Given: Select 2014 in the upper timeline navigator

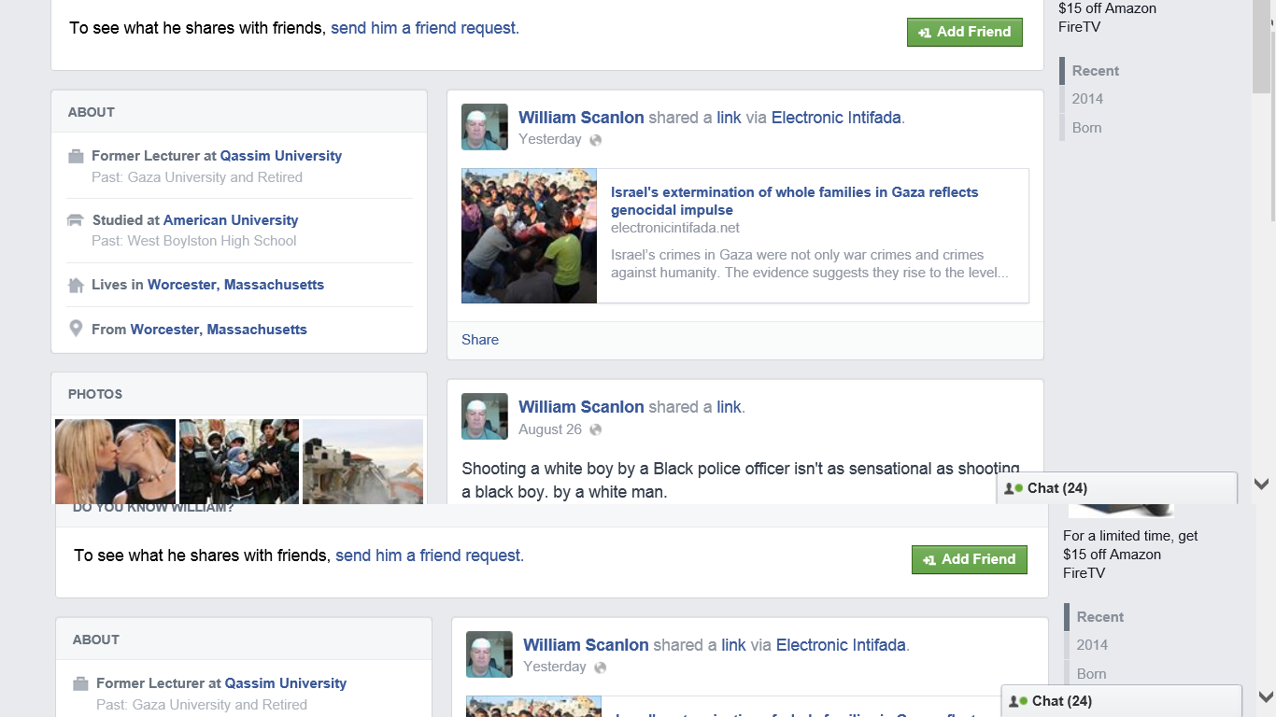Looking at the screenshot, I should click(x=1087, y=99).
